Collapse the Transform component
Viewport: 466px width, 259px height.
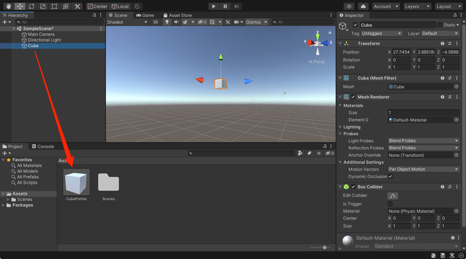tap(340, 43)
